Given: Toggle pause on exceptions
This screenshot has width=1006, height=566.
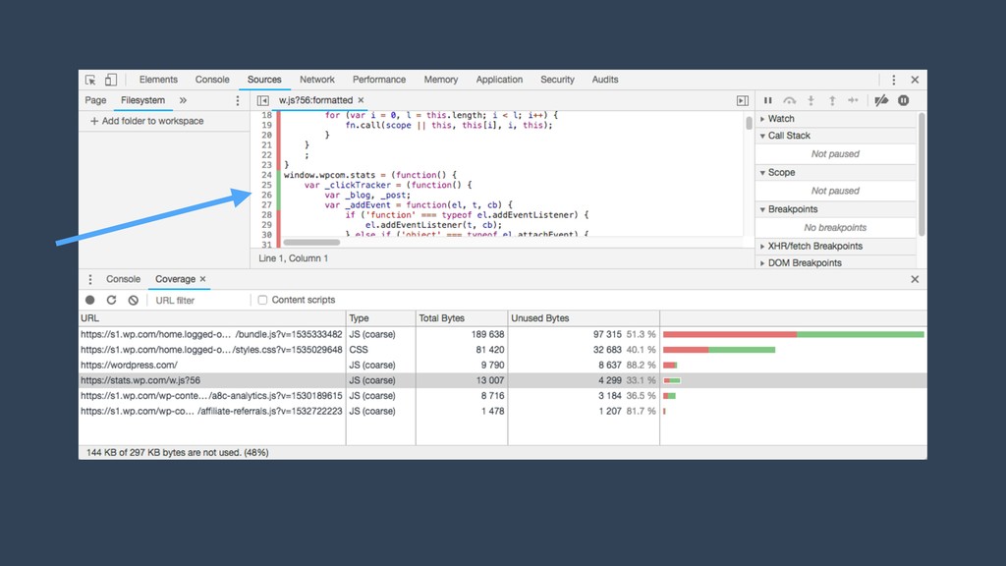Looking at the screenshot, I should [903, 100].
